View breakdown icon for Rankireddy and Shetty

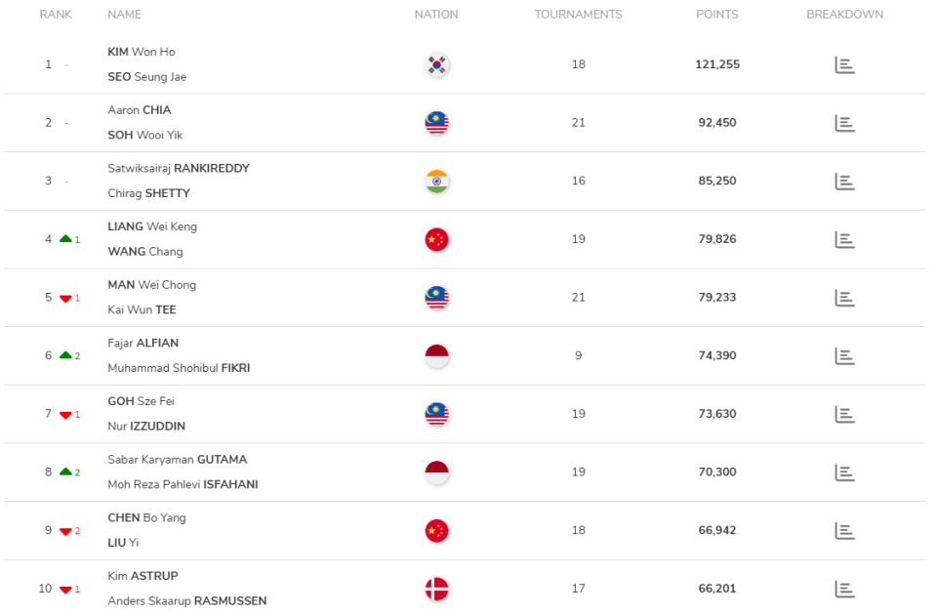pos(844,182)
